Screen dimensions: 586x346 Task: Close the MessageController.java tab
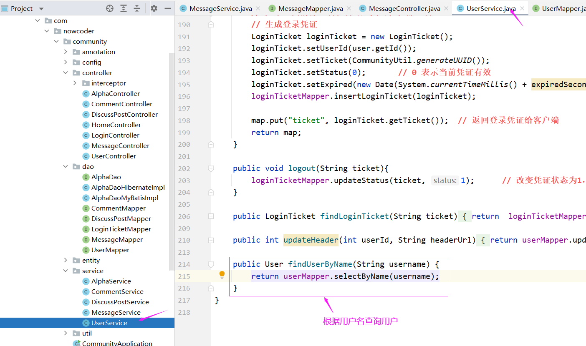coord(446,8)
